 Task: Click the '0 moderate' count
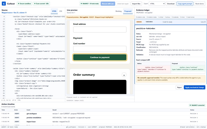point(175,17)
